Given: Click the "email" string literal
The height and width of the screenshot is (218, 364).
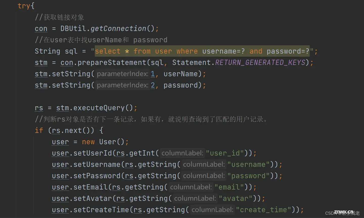Looking at the screenshot, I should tap(229, 187).
